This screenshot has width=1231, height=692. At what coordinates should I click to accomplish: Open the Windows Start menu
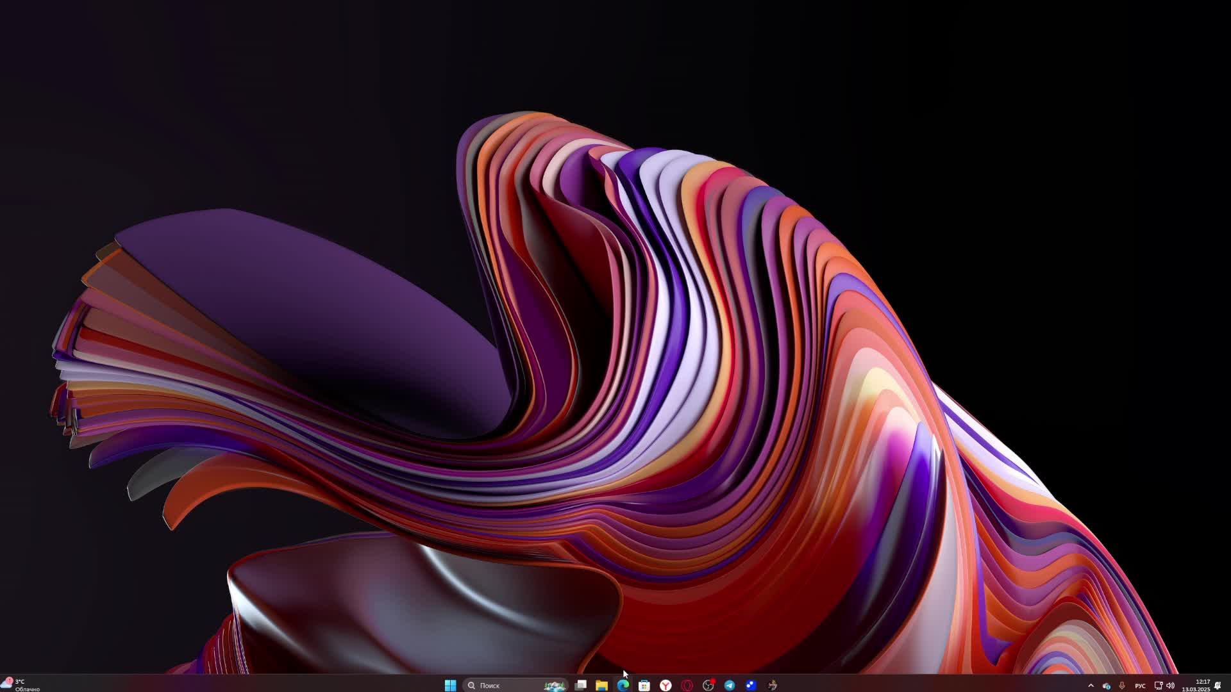tap(450, 685)
